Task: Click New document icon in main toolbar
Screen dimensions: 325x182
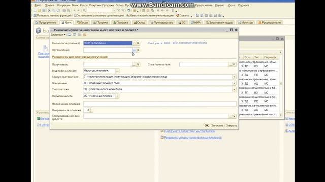Action: (35, 10)
